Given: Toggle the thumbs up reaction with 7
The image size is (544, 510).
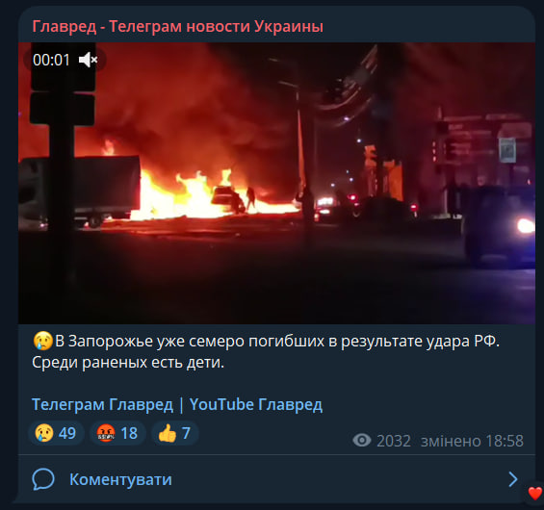Looking at the screenshot, I should point(175,433).
